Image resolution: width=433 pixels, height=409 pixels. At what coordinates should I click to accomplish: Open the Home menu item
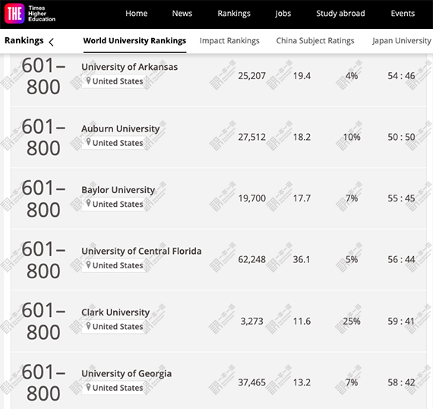pyautogui.click(x=137, y=13)
